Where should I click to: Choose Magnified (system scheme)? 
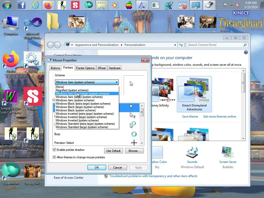click(x=87, y=90)
